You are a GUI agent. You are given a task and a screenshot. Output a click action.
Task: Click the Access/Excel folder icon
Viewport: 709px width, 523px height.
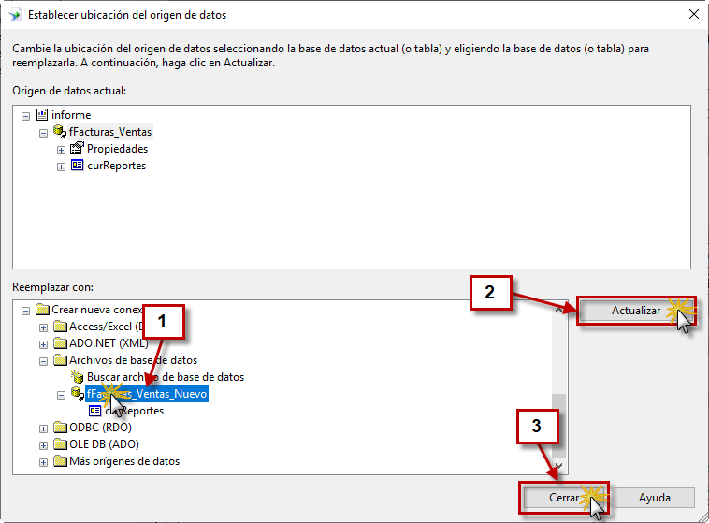60,327
